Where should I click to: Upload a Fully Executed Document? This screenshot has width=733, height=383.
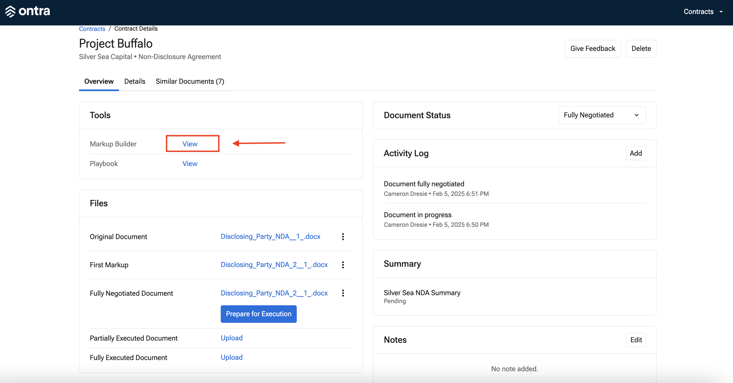pyautogui.click(x=232, y=357)
